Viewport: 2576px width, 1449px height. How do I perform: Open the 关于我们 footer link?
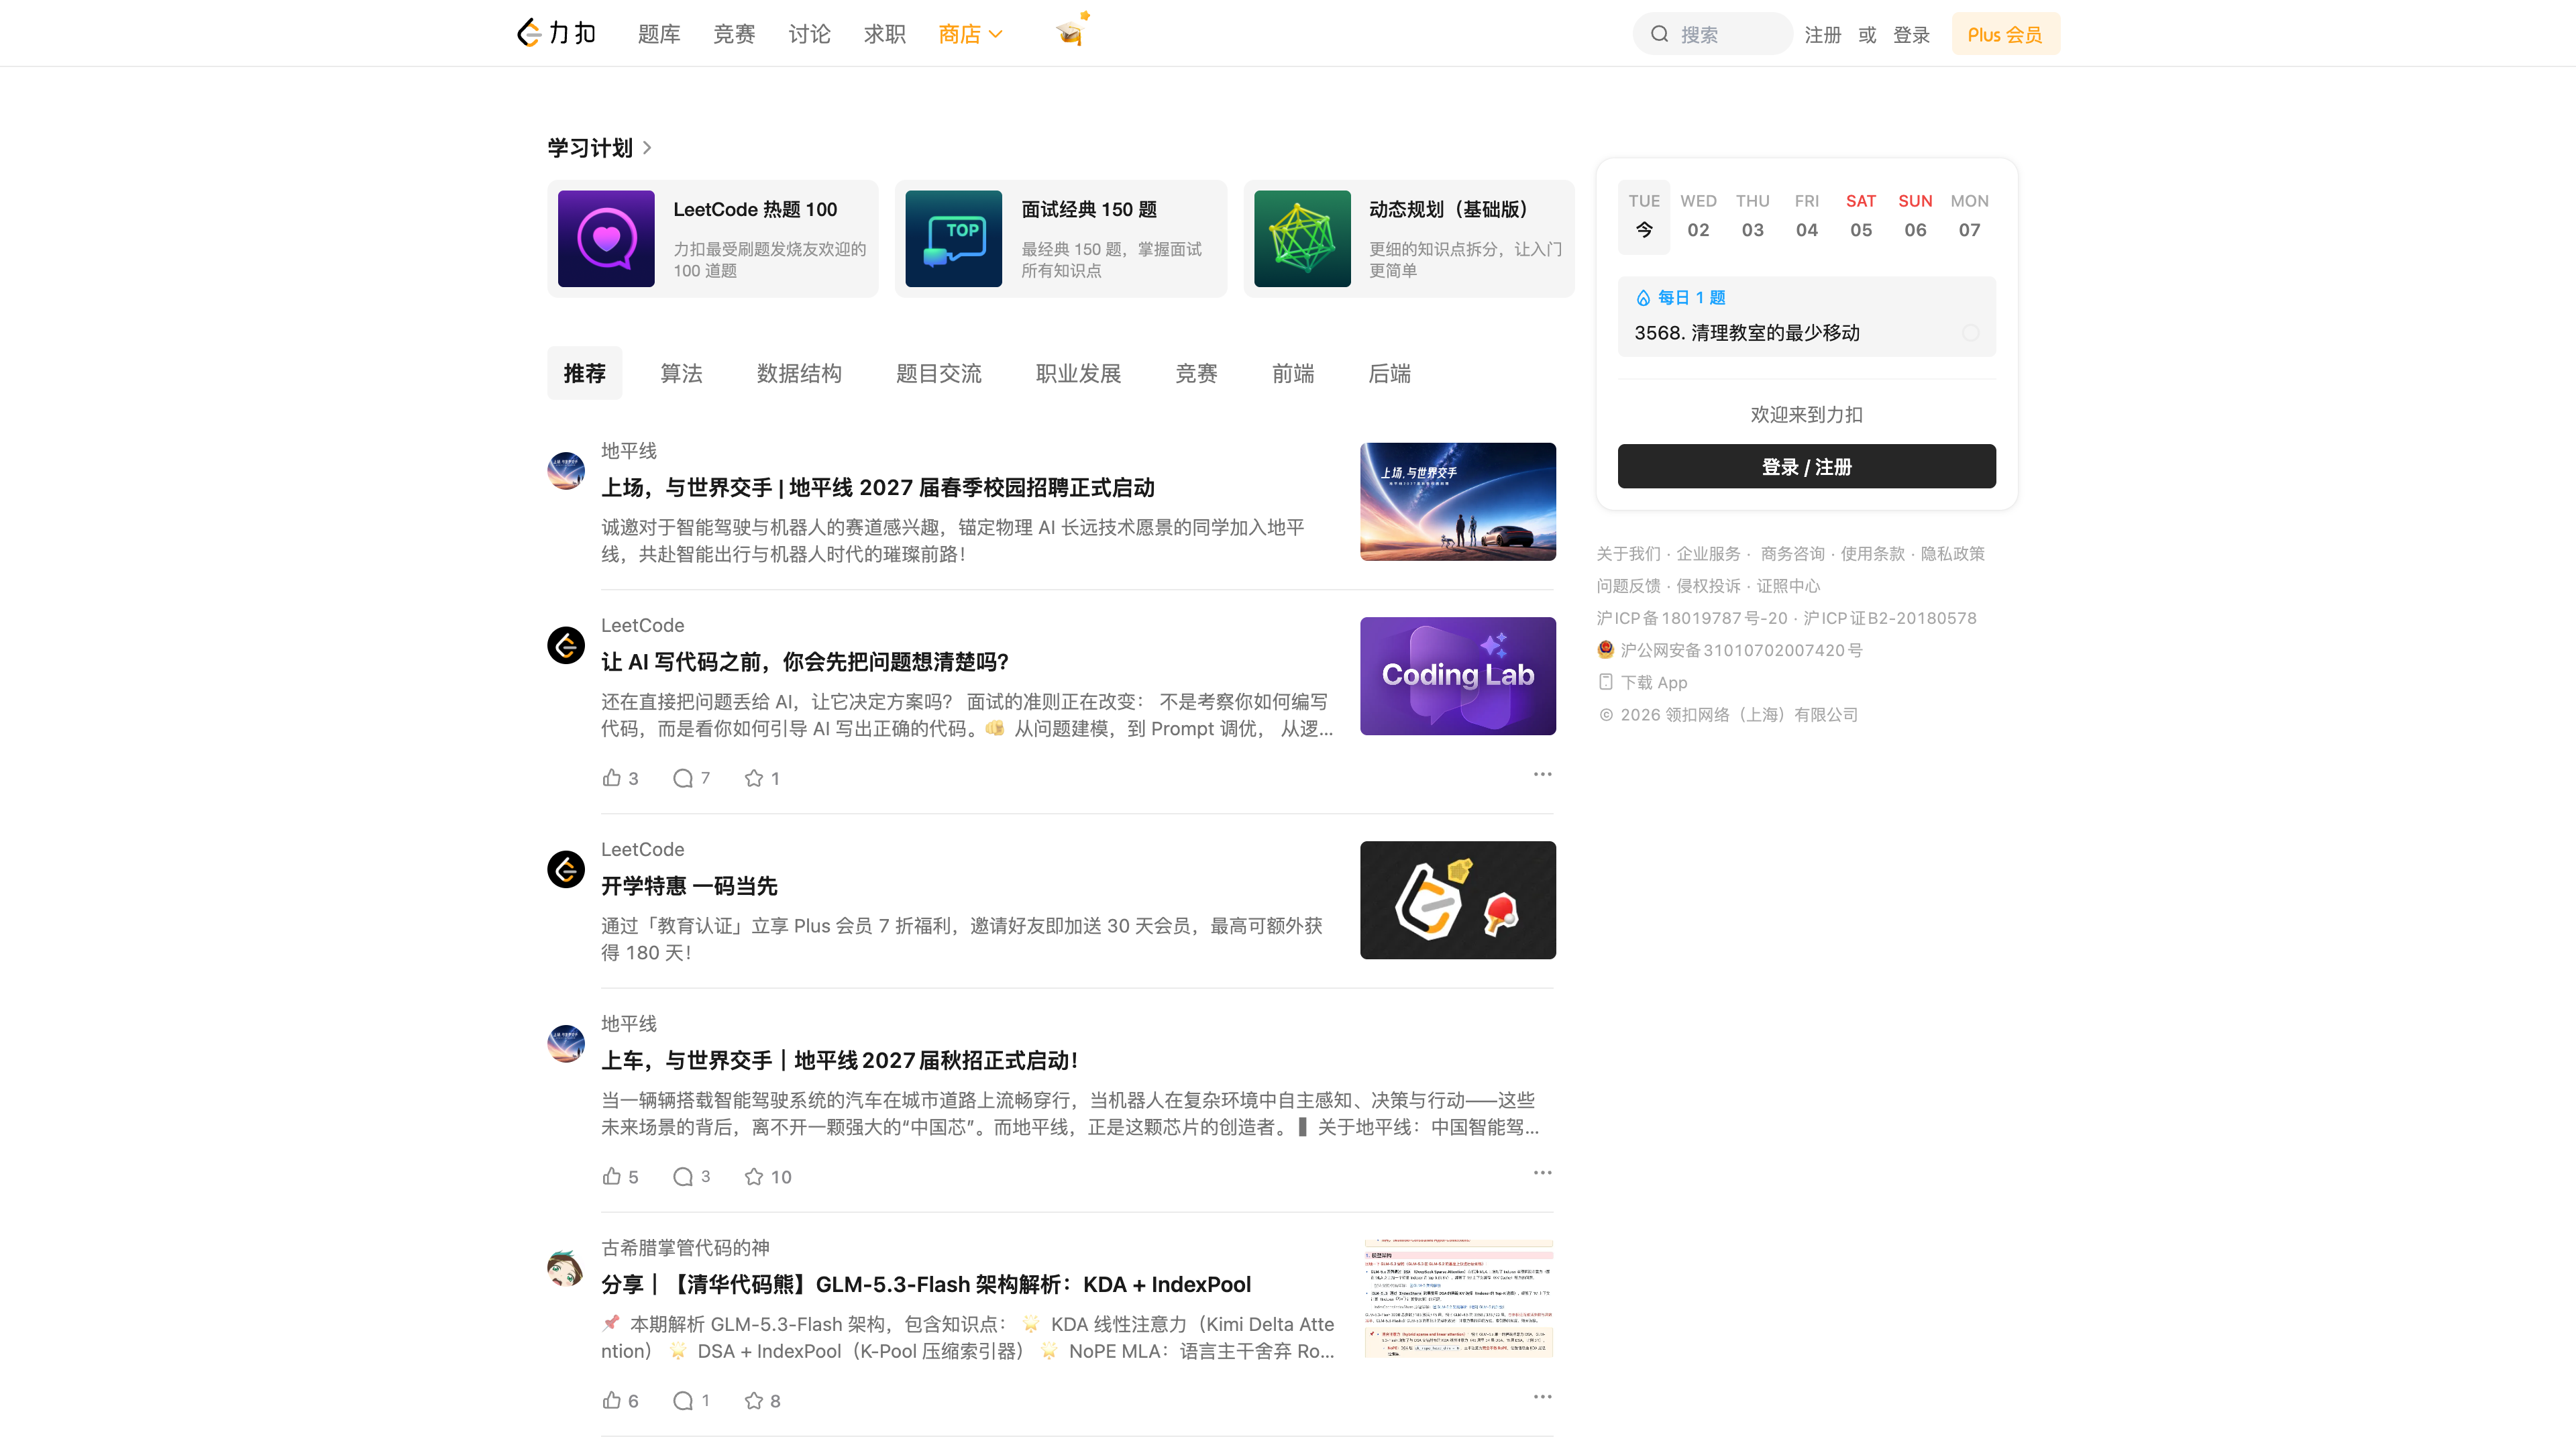1628,553
